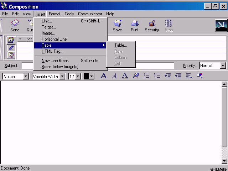Screen dimensions: 228x171
Task: Open the Edit menu
Action: (15, 14)
